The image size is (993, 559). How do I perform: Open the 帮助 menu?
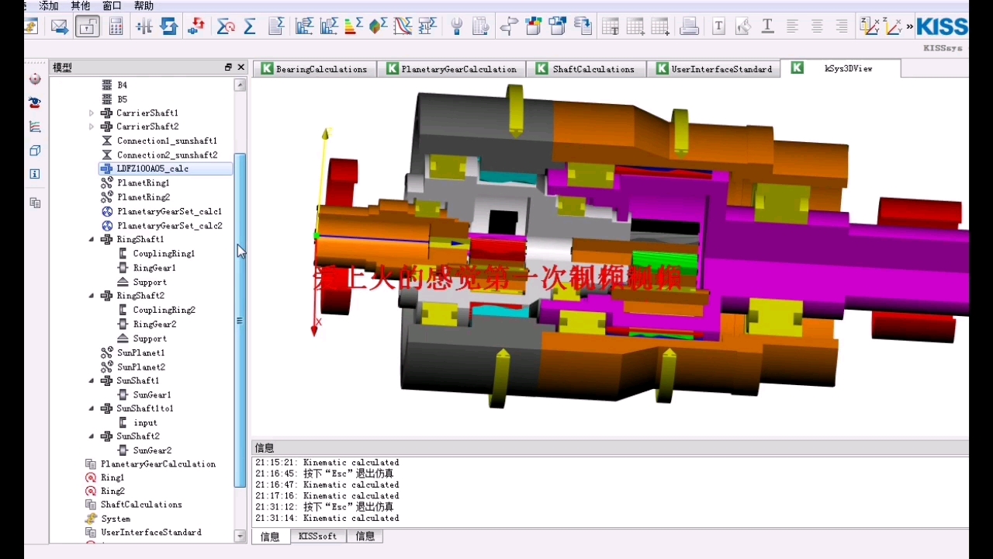144,5
